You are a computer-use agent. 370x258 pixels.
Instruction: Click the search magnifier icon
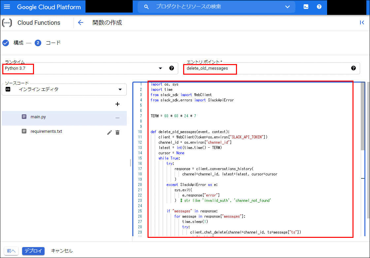(x=146, y=7)
